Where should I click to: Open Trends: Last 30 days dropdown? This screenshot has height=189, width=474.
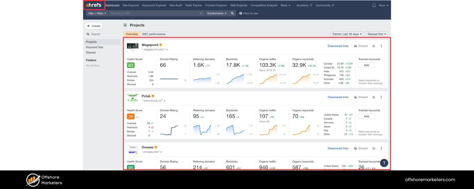347,34
